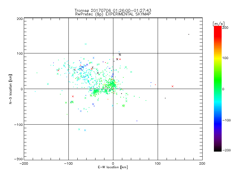Click the colorbar tick label '-100'
The image size is (238, 178).
click(226, 120)
